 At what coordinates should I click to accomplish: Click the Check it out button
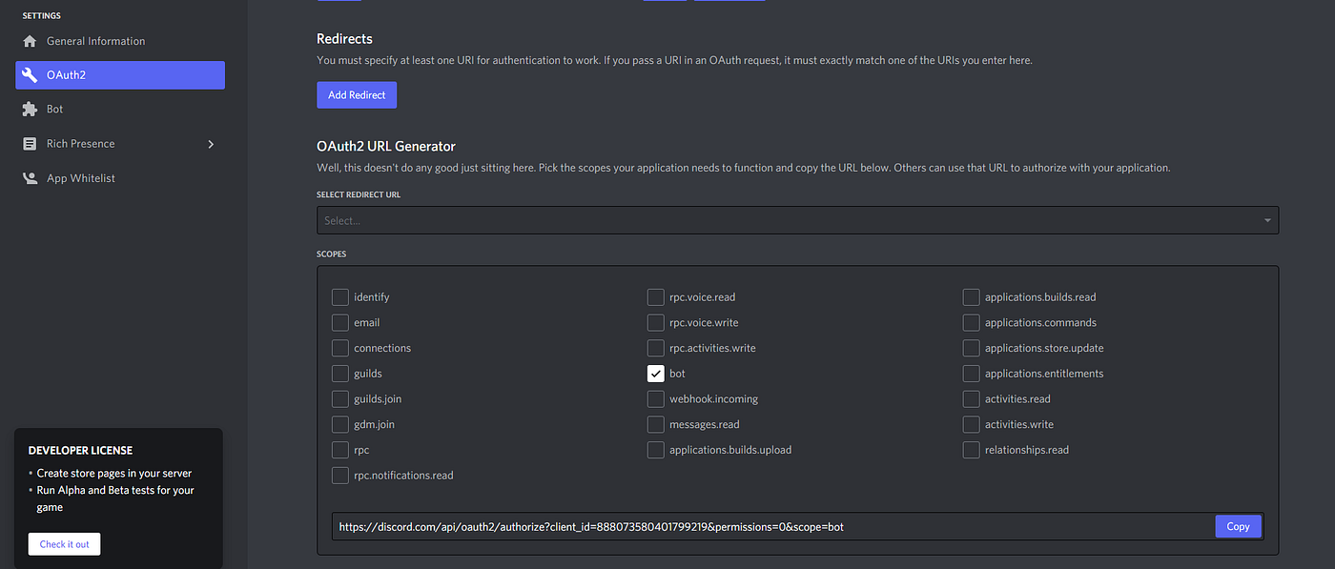[65, 544]
